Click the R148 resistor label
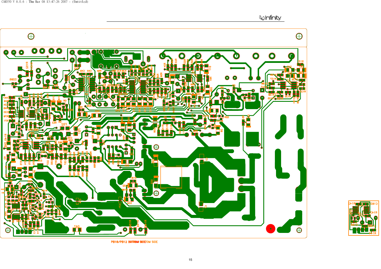 pos(145,223)
